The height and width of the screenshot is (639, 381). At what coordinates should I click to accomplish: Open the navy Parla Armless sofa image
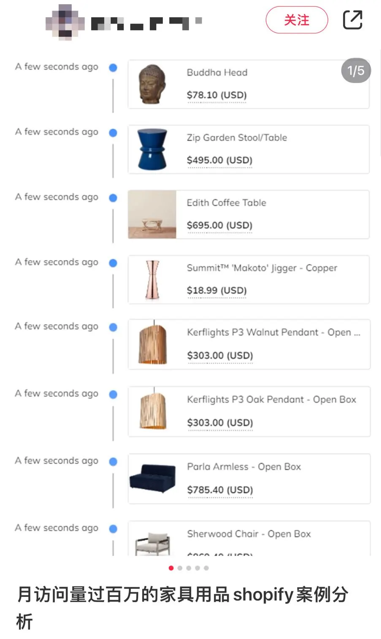click(152, 479)
